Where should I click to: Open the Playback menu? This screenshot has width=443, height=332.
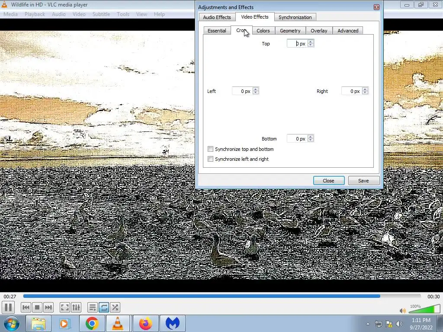35,14
